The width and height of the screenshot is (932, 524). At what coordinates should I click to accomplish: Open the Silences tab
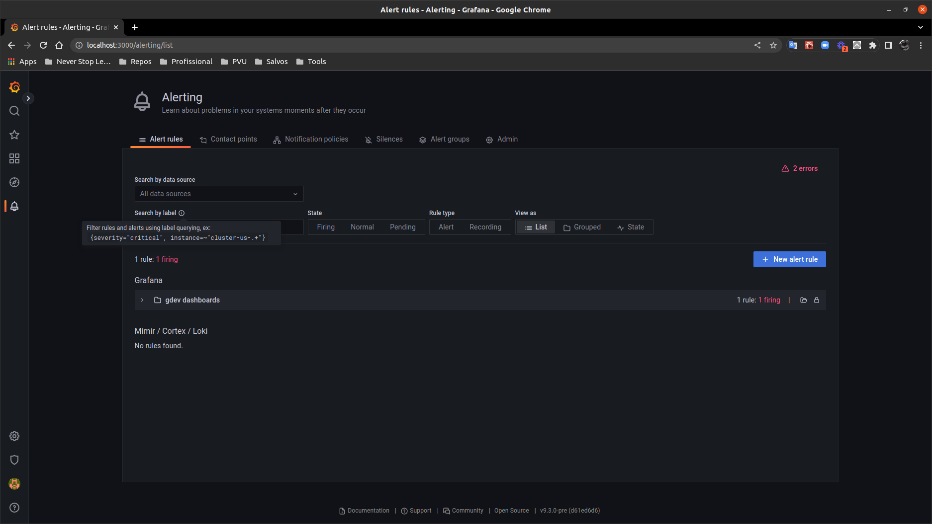point(389,139)
